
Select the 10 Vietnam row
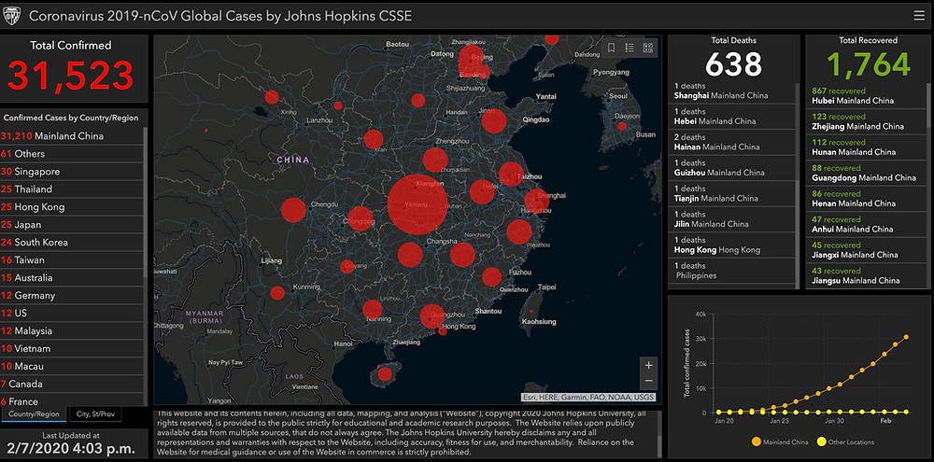[x=72, y=348]
